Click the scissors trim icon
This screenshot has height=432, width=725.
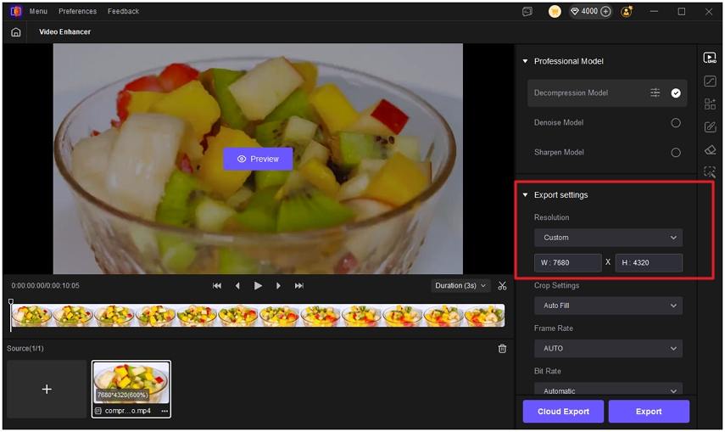(x=502, y=286)
